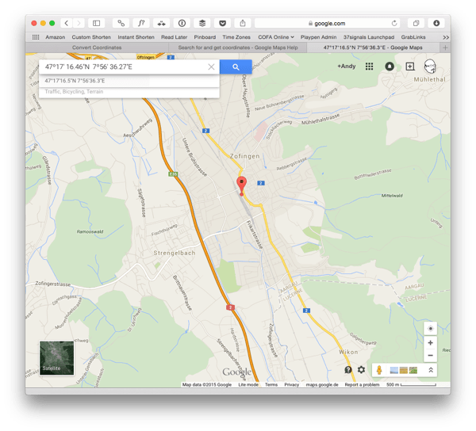Clear the search box with the X
The image size is (476, 431).
pyautogui.click(x=211, y=67)
